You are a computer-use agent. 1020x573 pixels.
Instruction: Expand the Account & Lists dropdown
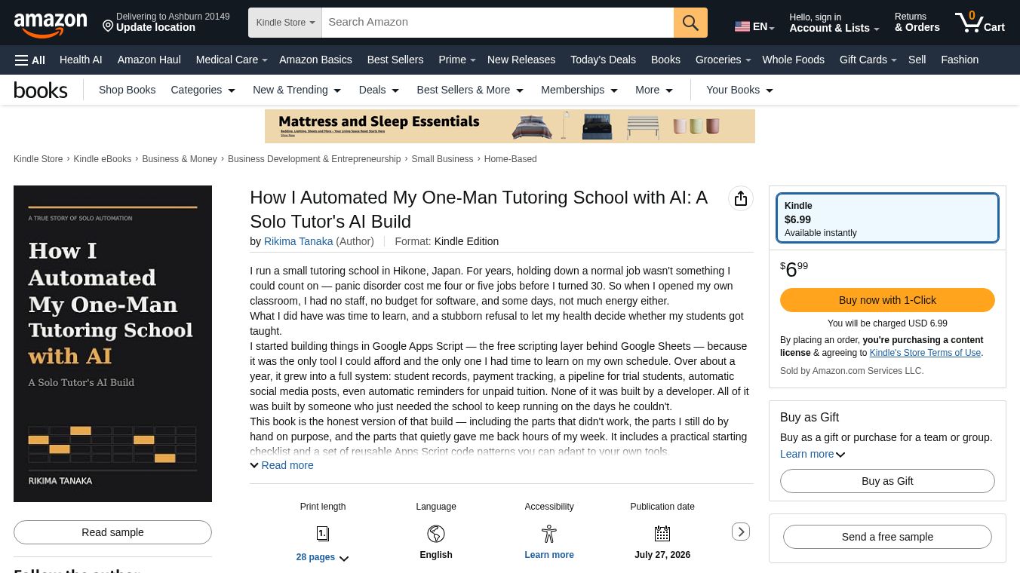pos(834,23)
